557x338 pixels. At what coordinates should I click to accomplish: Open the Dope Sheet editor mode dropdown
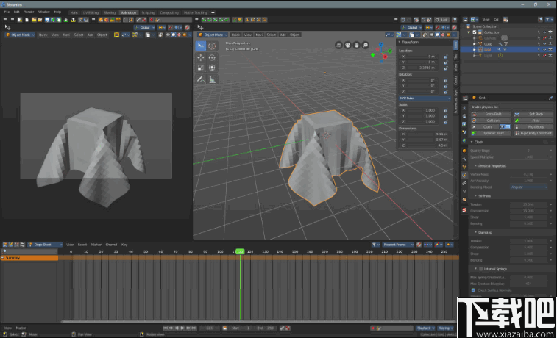pyautogui.click(x=45, y=245)
